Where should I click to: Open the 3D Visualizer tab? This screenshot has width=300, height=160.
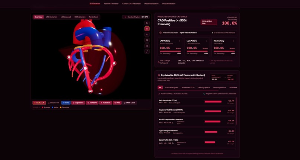(95, 3)
